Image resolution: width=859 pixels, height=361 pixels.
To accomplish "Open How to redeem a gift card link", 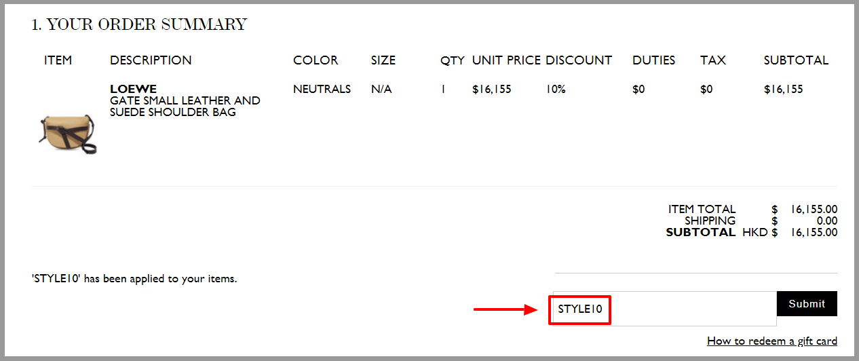I will (x=772, y=341).
